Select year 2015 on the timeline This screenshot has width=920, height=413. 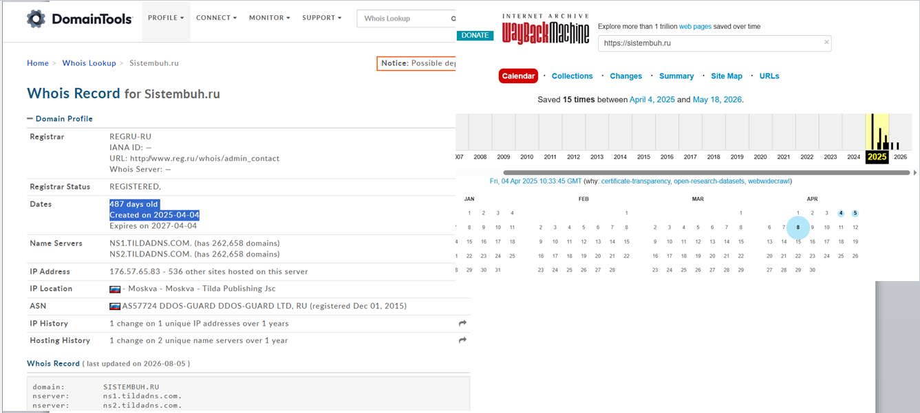643,157
